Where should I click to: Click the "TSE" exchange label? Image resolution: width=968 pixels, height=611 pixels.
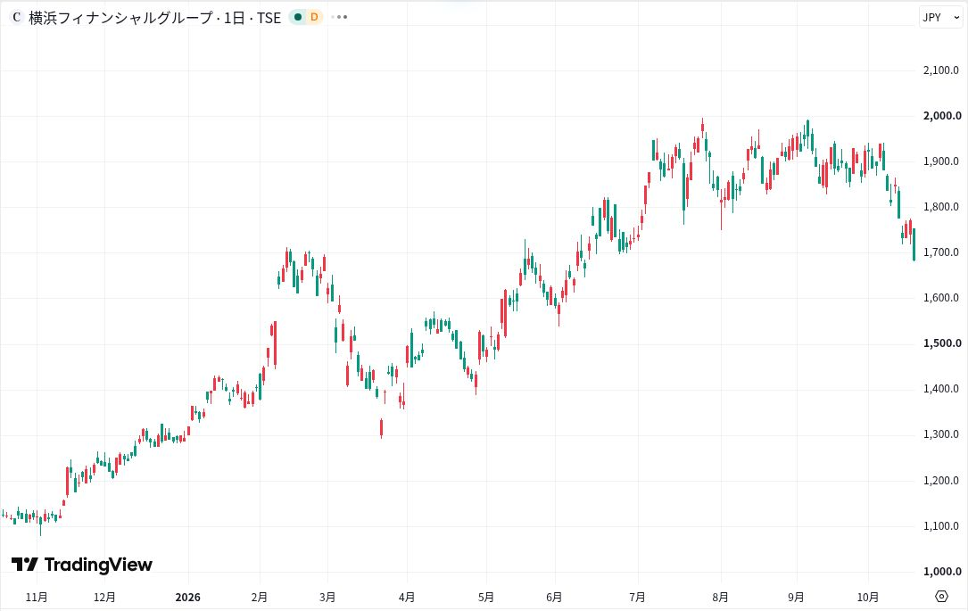tap(269, 17)
